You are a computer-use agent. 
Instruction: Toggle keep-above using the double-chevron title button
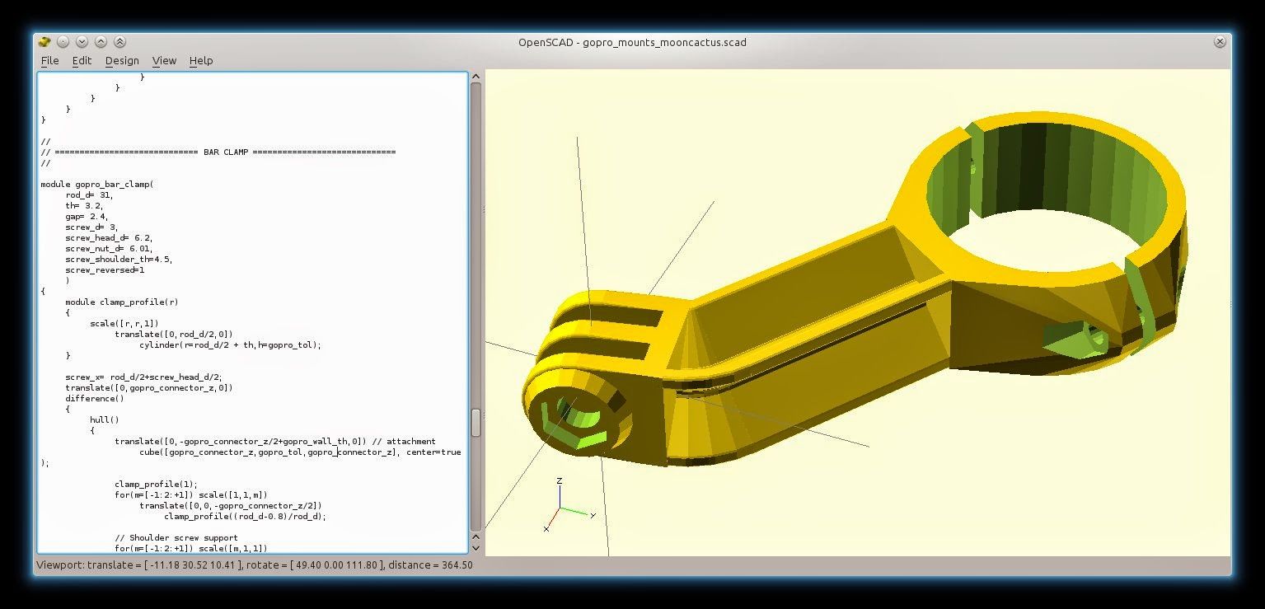(x=119, y=41)
